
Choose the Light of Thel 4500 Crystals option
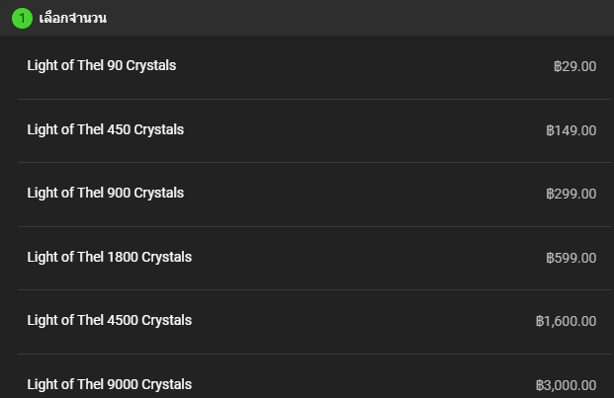point(314,322)
